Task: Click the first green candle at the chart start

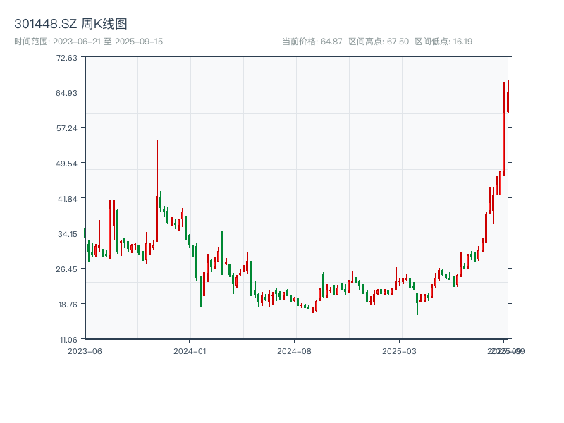Action: (x=85, y=233)
